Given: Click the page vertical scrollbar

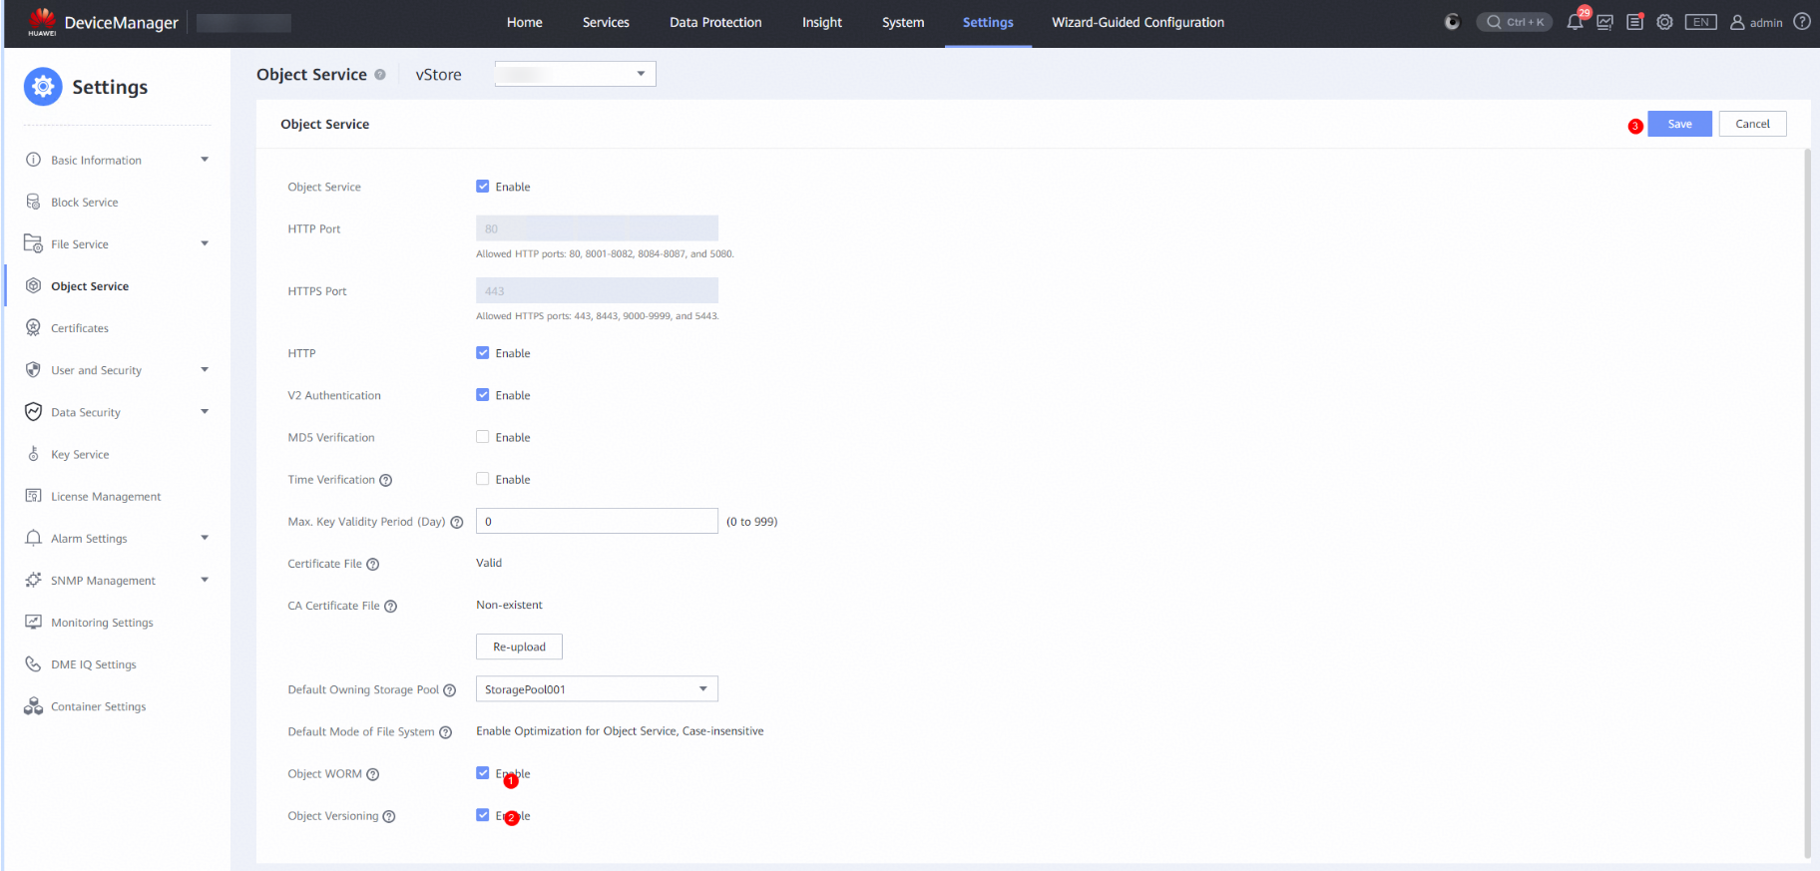Looking at the screenshot, I should click(x=1807, y=504).
